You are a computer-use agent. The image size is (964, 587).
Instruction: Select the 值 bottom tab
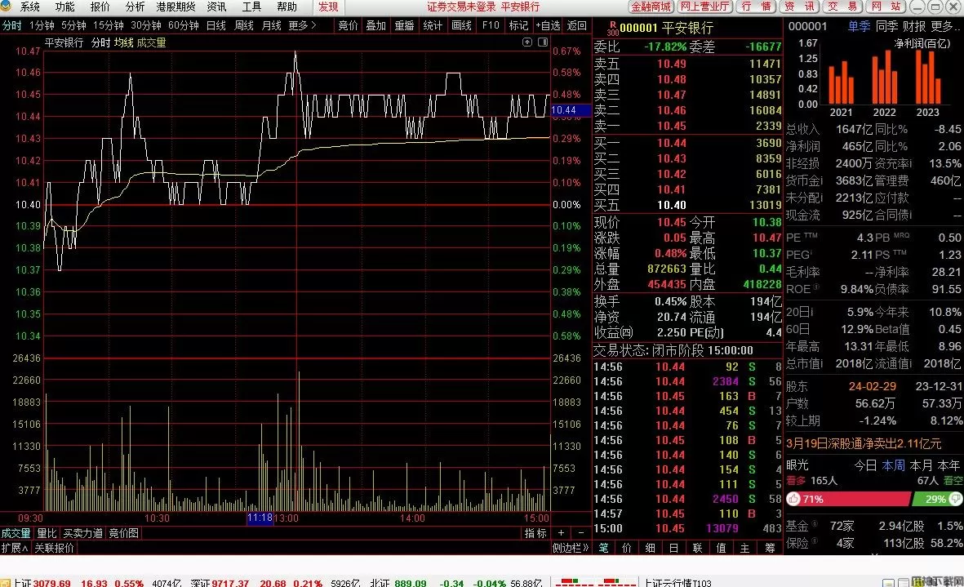(x=721, y=548)
